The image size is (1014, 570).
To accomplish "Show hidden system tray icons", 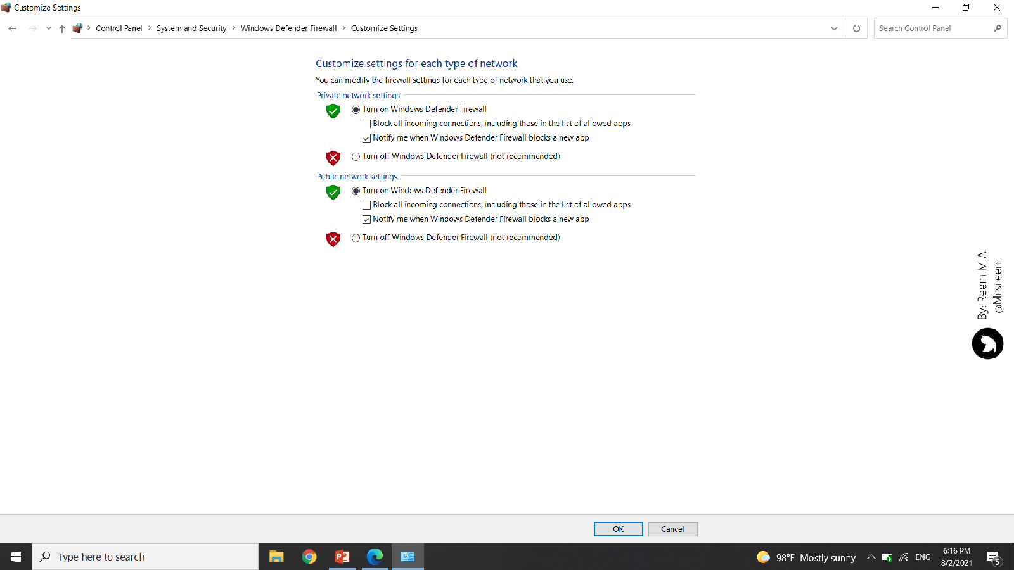I will point(871,557).
